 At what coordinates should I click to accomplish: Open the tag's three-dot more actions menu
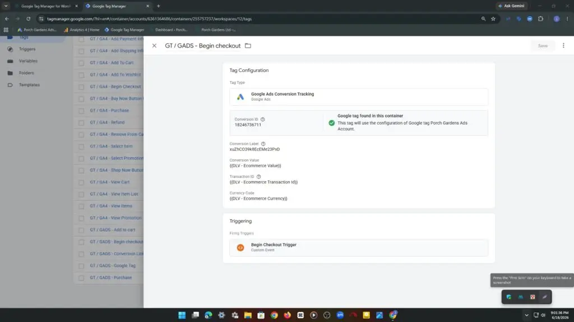[x=563, y=46]
